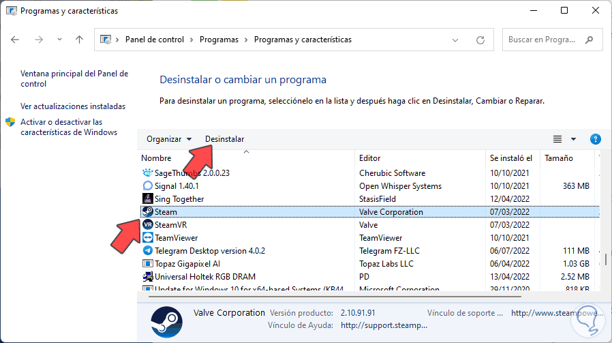Open support.steamp help link

(x=384, y=325)
